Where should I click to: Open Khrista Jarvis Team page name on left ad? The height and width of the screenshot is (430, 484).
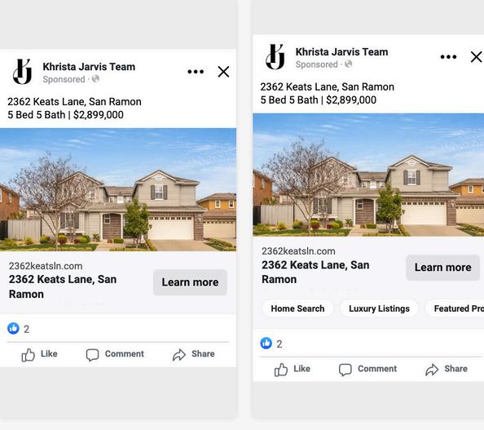[x=89, y=67]
